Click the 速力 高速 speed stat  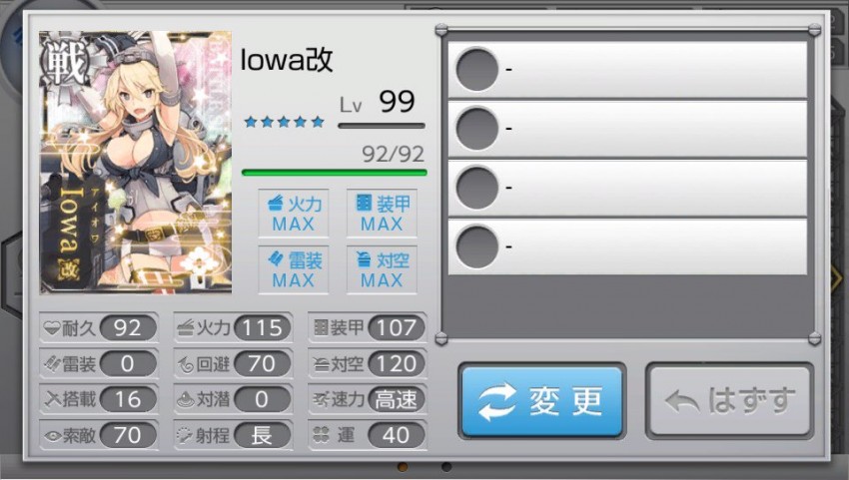coord(368,400)
